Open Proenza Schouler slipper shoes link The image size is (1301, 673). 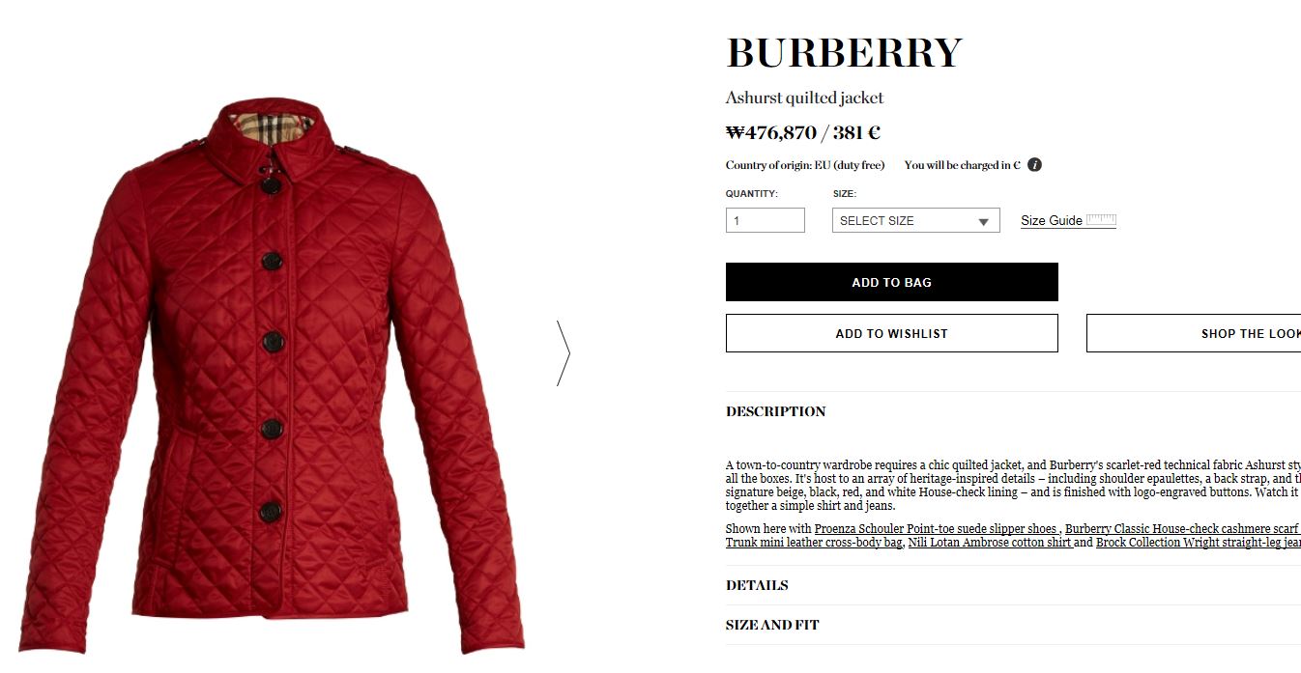(937, 528)
